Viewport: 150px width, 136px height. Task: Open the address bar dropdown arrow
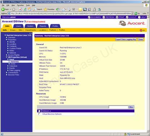132,13
